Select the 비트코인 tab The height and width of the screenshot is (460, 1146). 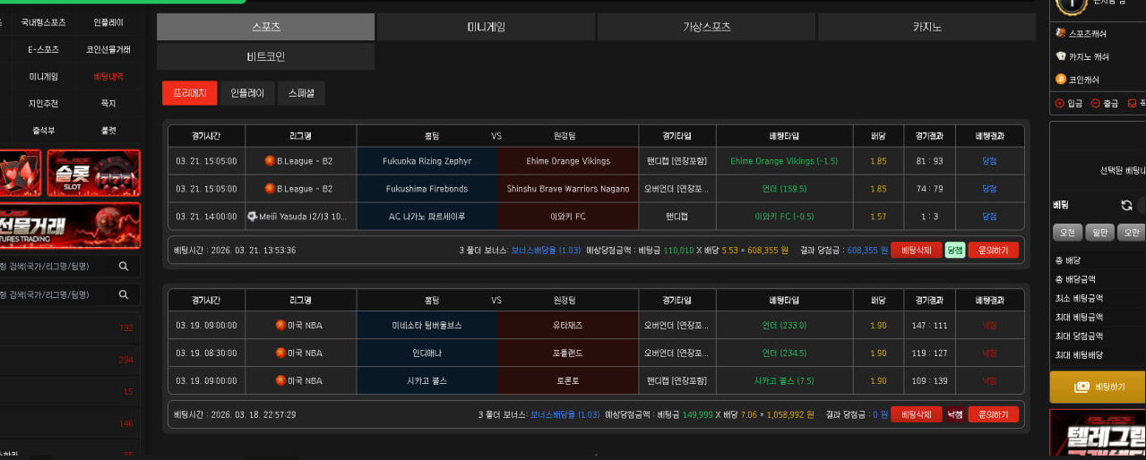pos(265,56)
